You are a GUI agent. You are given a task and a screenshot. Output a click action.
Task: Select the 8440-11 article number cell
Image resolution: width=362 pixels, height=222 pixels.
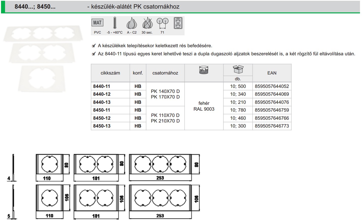[x=102, y=86]
